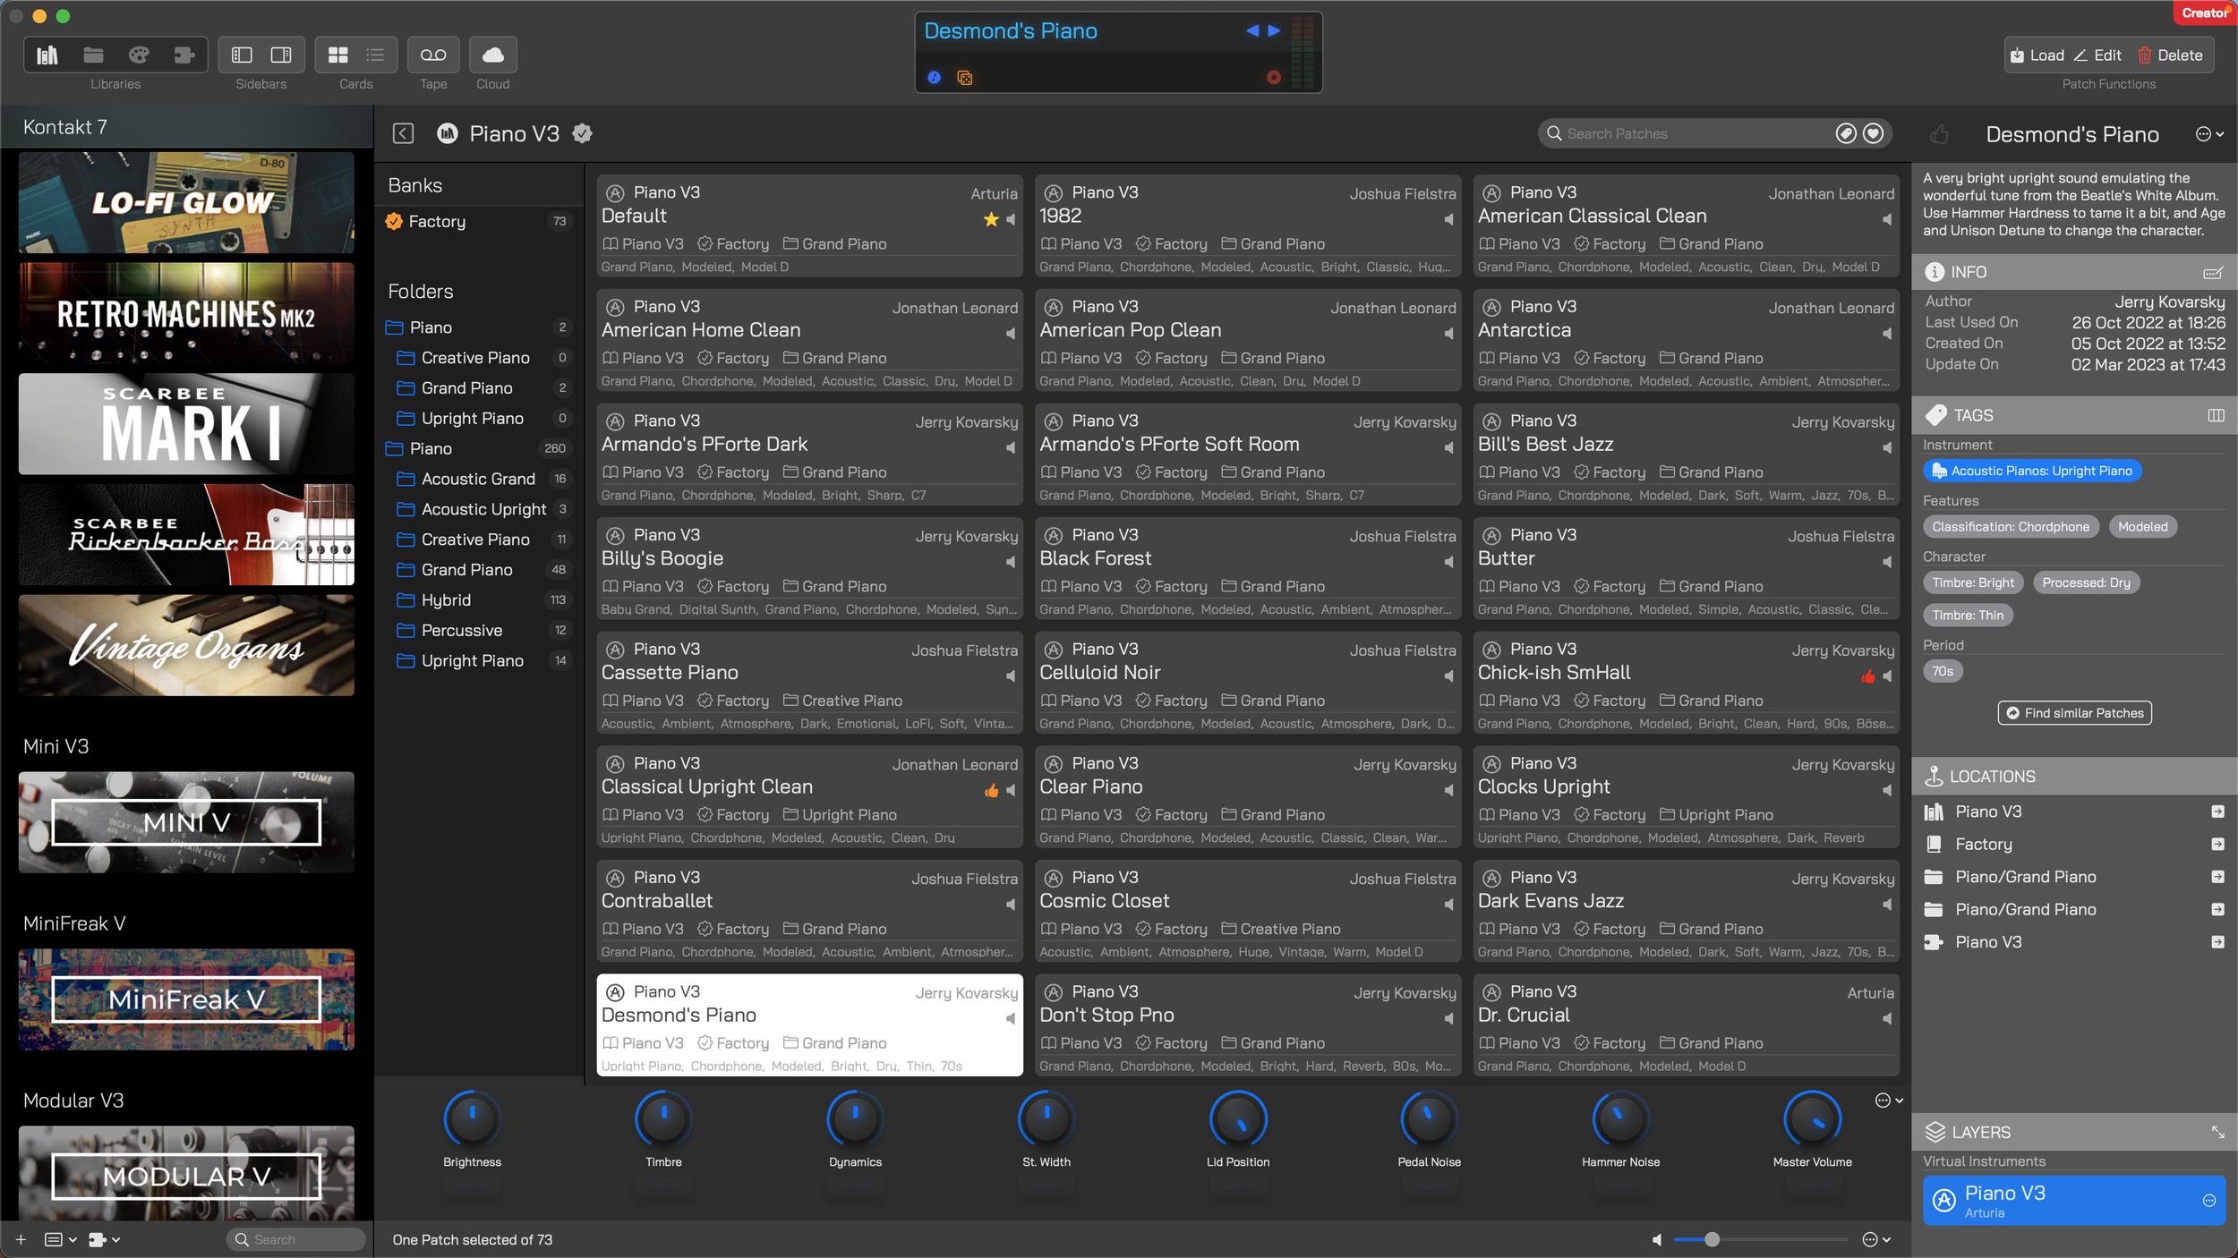Click the columns icon in TAGS header
The width and height of the screenshot is (2238, 1258).
coord(2216,415)
